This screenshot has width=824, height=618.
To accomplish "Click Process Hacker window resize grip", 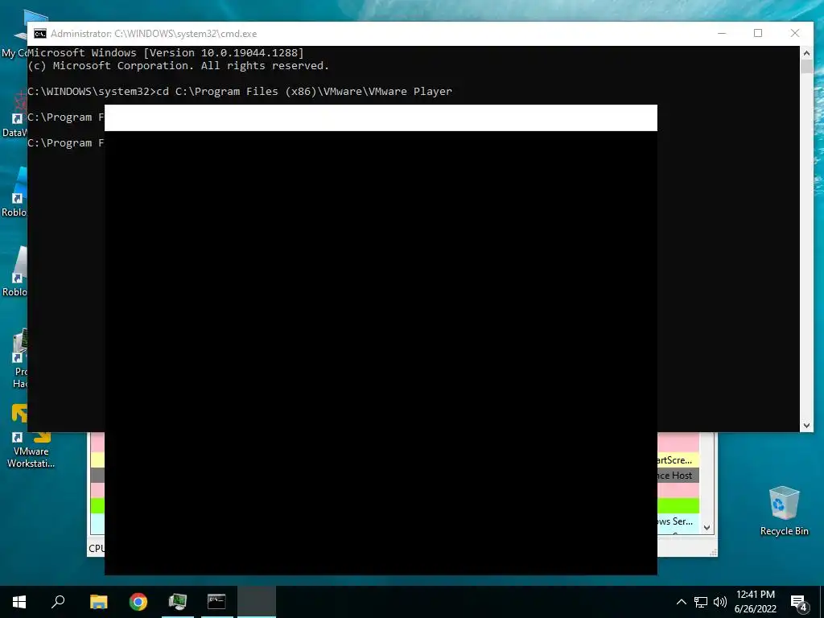I will click(713, 552).
